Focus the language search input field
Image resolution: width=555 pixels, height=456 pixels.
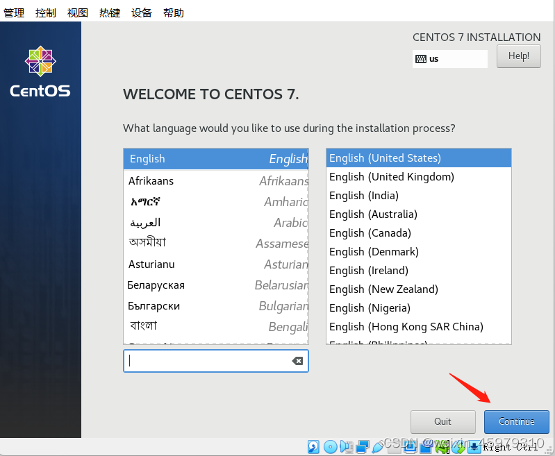[216, 361]
